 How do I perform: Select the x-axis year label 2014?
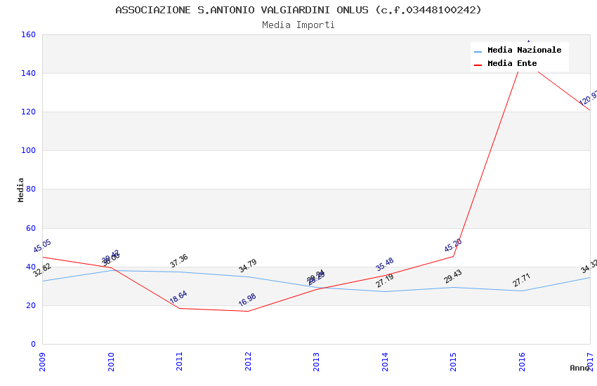coord(385,361)
